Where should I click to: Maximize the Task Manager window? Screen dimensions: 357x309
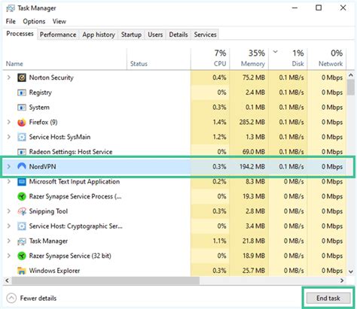coord(319,8)
